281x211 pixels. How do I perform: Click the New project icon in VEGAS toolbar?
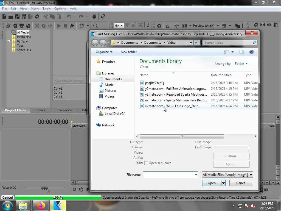[4, 16]
